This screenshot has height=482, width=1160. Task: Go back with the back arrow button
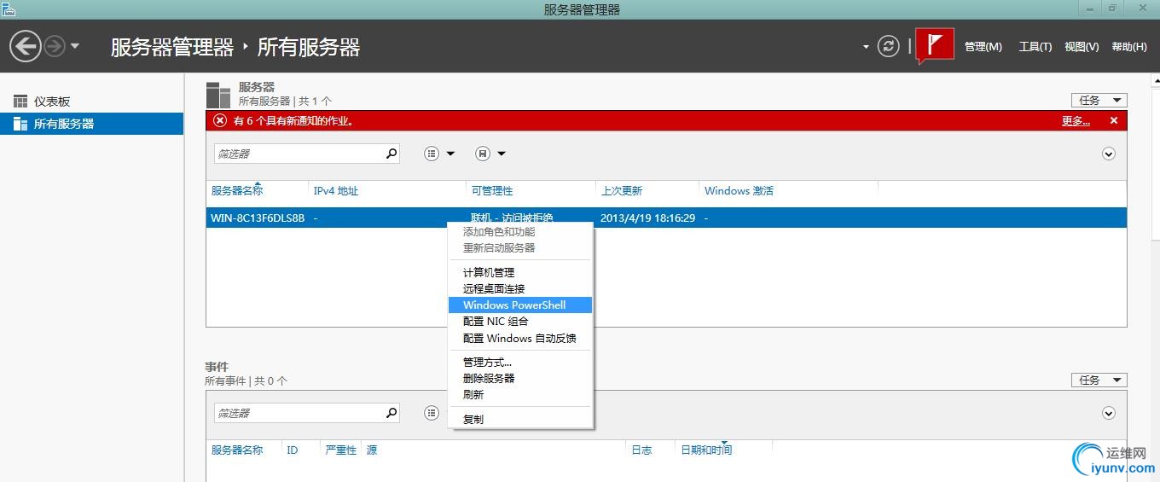(26, 46)
